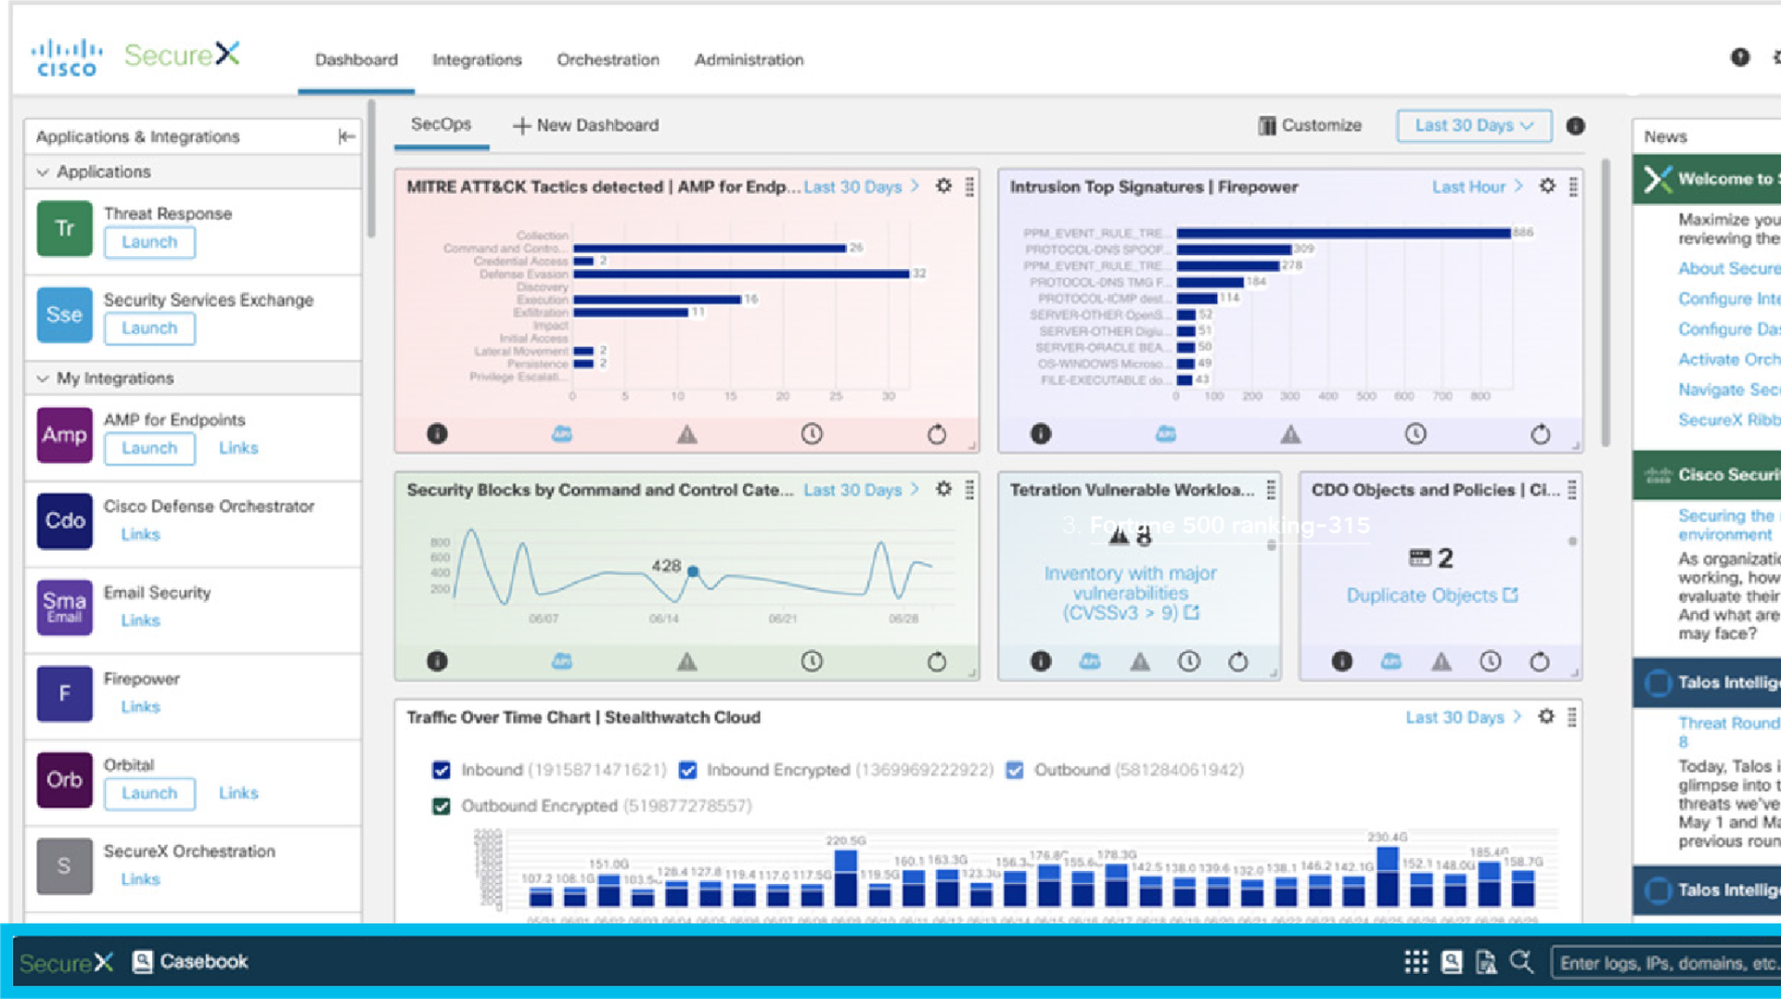Open Security Services Exchange Sse icon
This screenshot has height=999, width=1781.
click(x=65, y=315)
